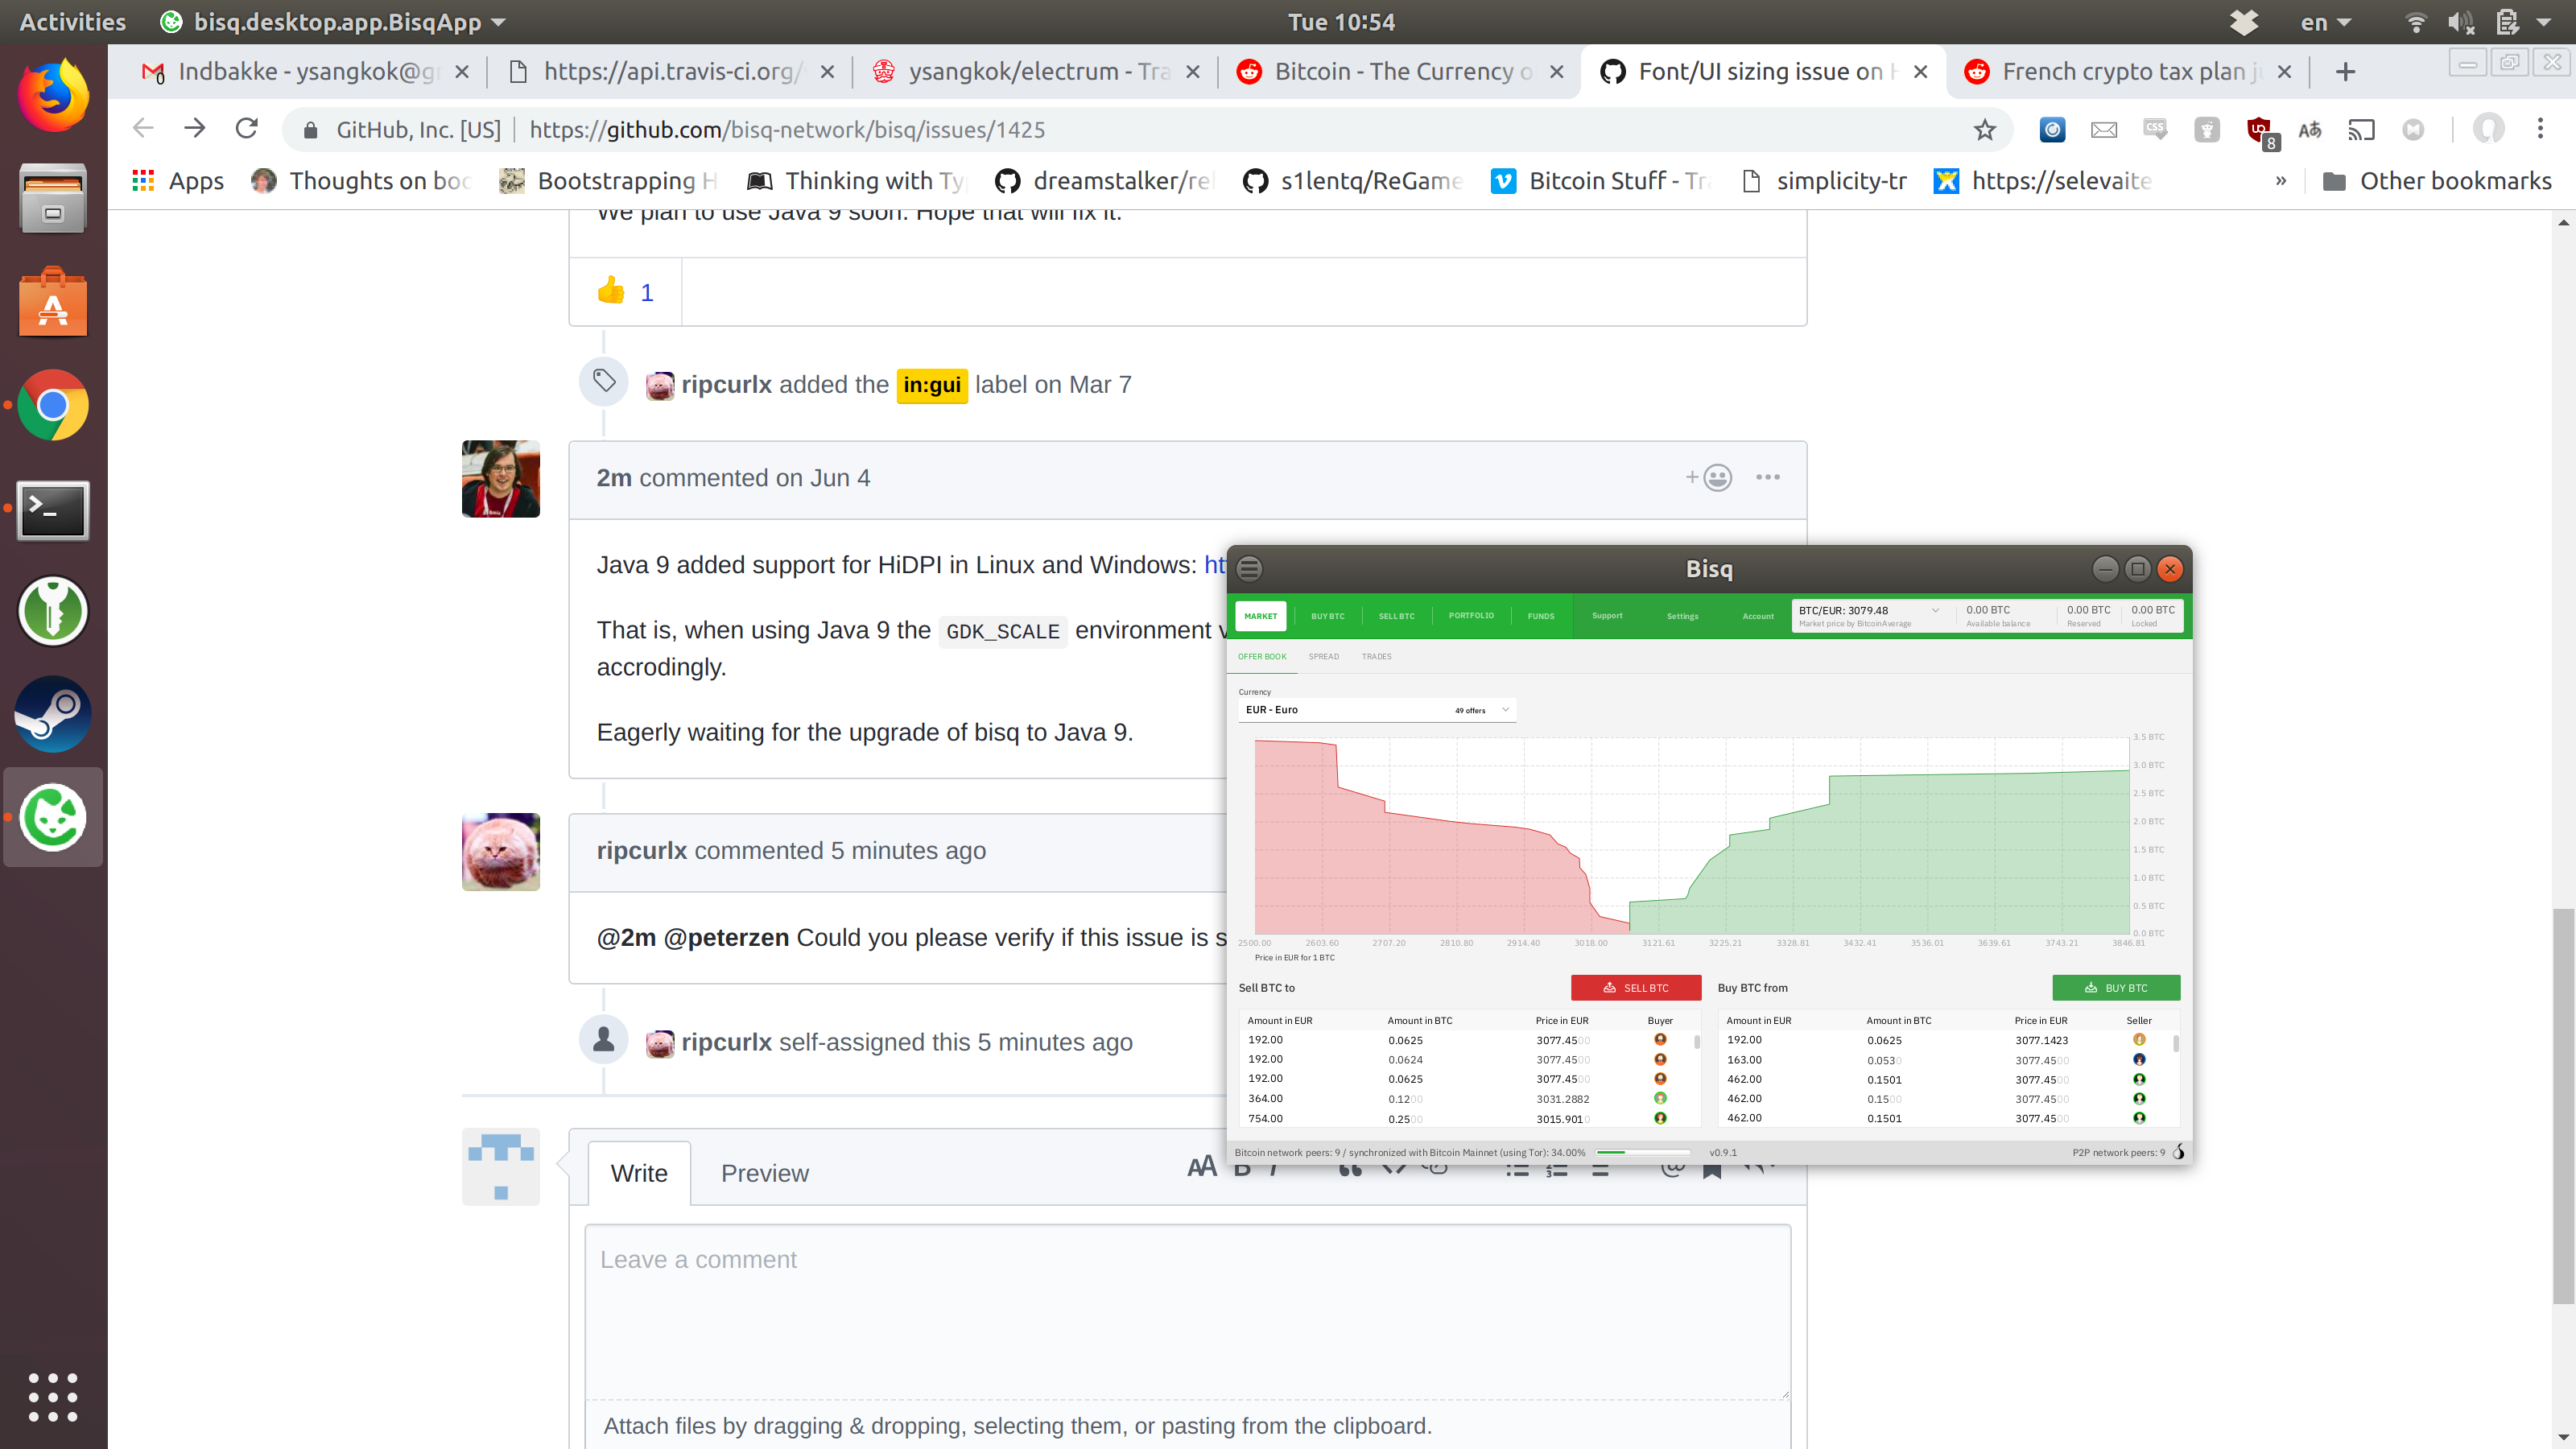Open Firefox from the Ubuntu dock
Viewport: 2576px width, 1449px height.
[x=53, y=95]
